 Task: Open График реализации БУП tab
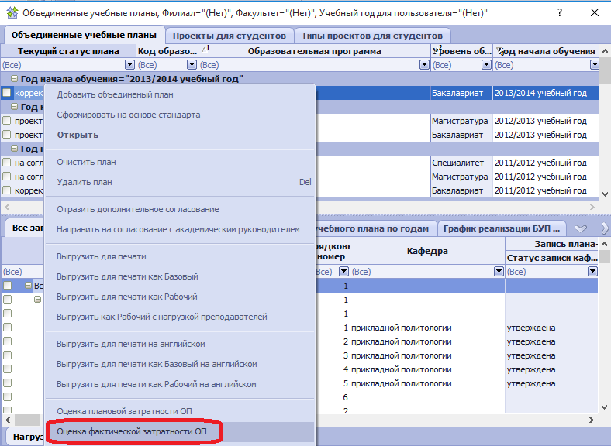click(501, 228)
